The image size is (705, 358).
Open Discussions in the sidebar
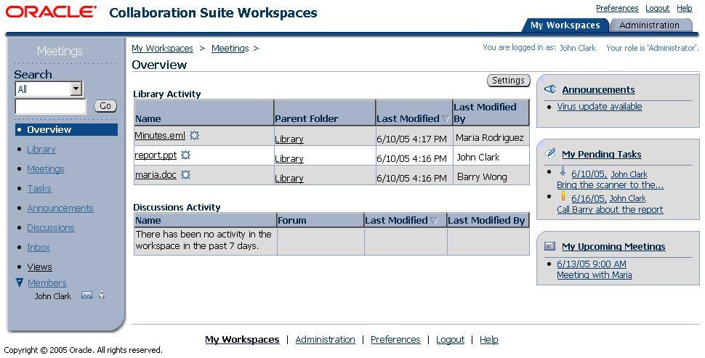coord(51,228)
